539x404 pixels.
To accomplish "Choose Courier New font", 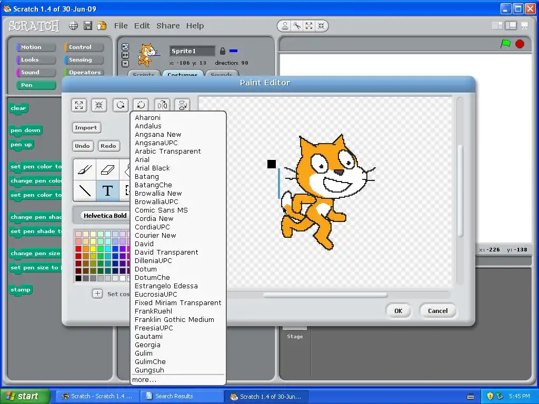I will pos(155,235).
